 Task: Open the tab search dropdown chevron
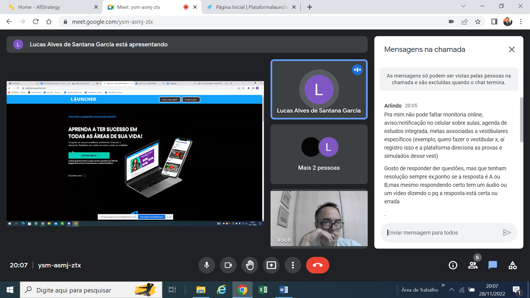(463, 6)
